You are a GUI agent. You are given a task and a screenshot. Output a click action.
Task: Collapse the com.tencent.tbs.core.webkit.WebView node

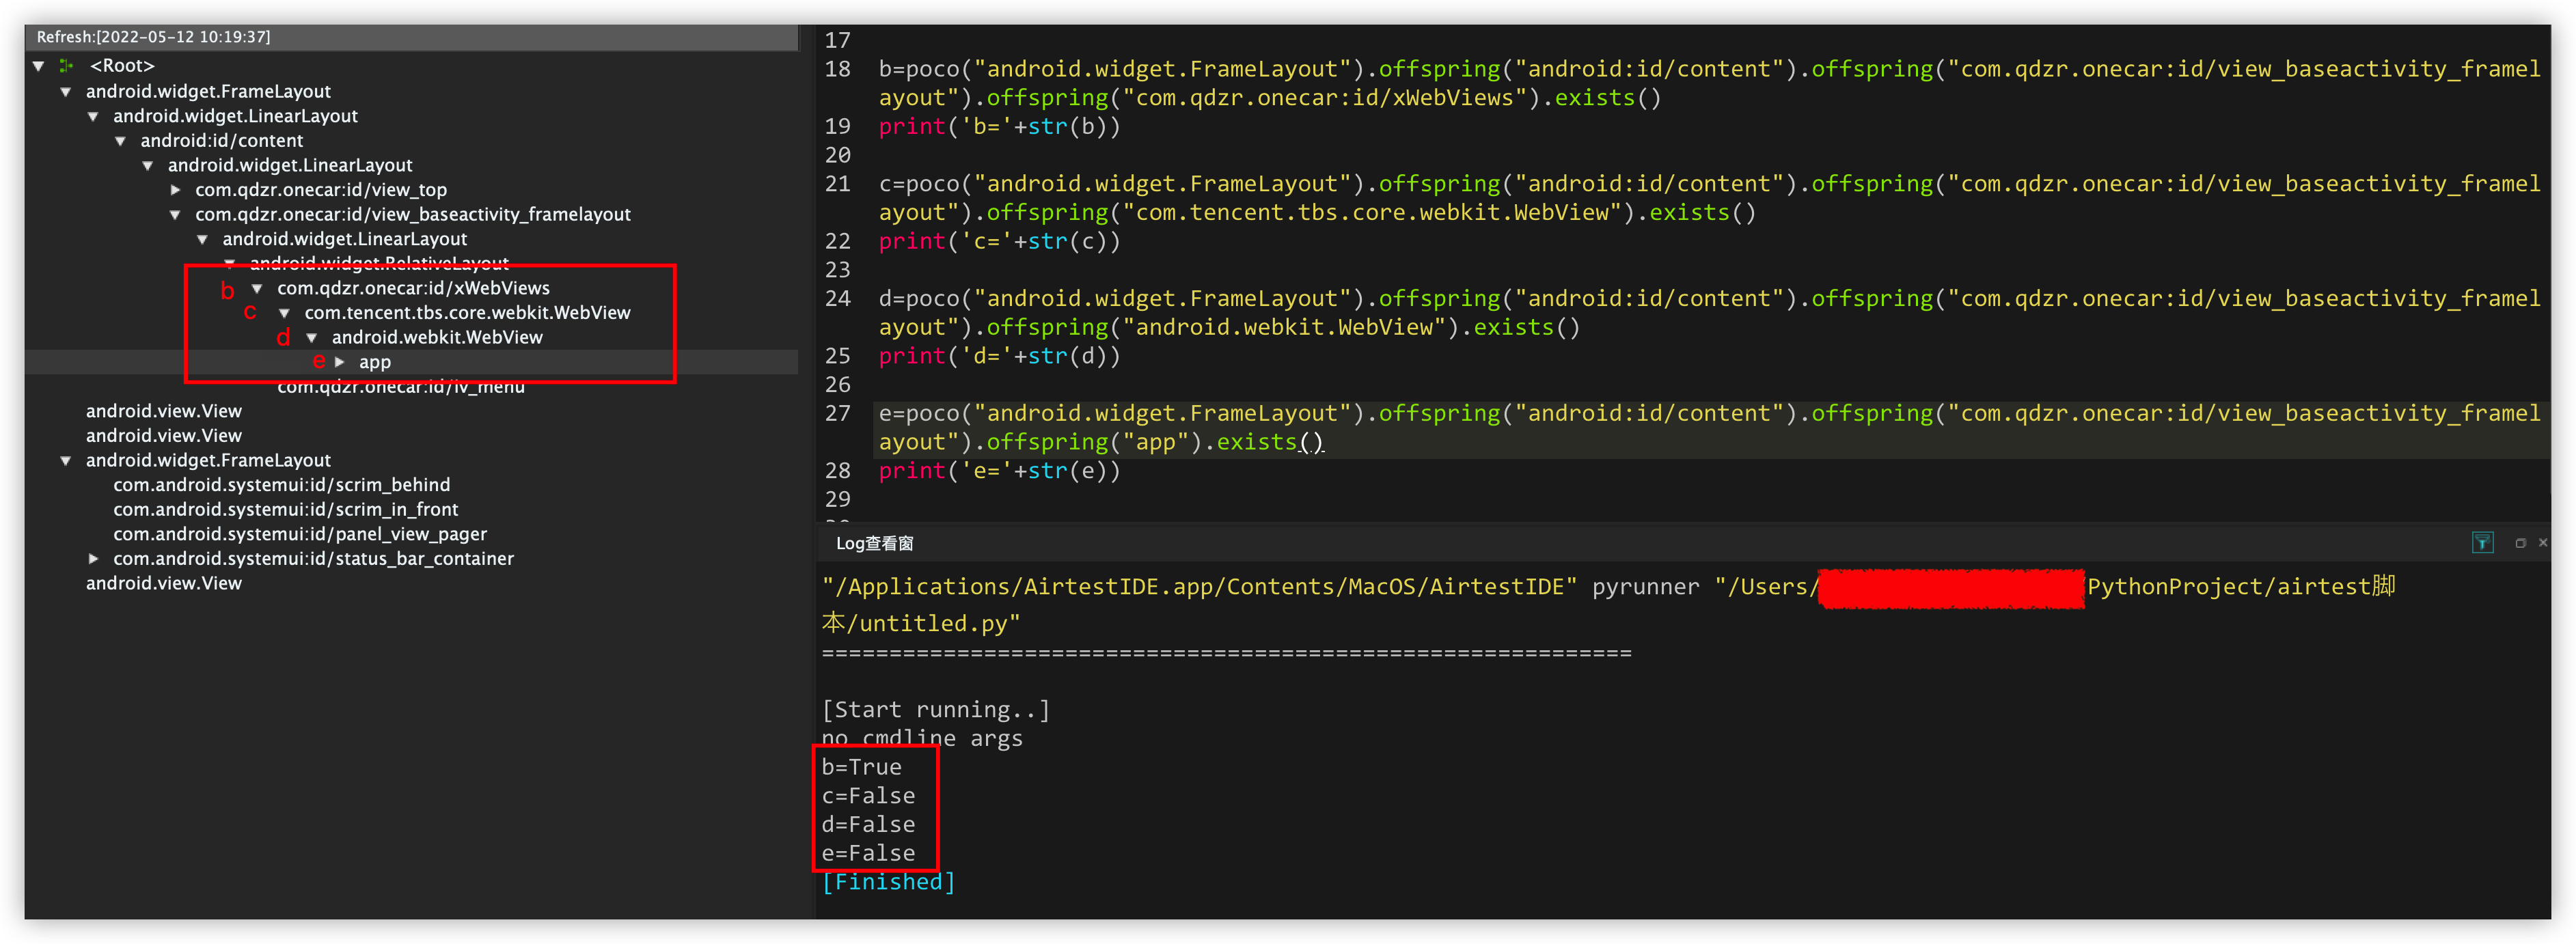[284, 313]
